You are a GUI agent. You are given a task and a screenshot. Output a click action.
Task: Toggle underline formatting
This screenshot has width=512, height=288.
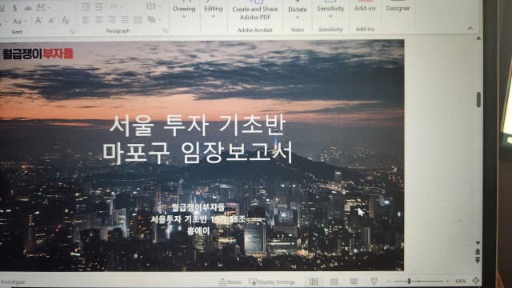pyautogui.click(x=2, y=8)
